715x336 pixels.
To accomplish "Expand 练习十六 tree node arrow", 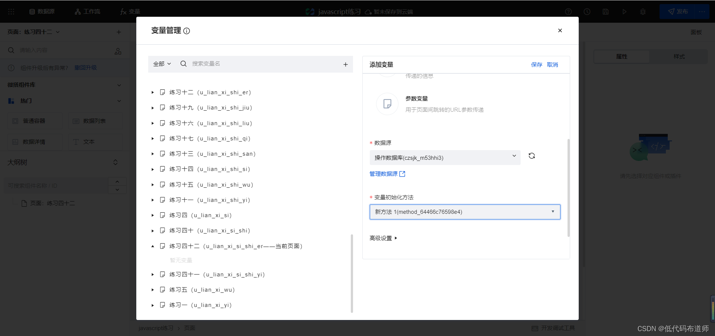I will pos(153,123).
